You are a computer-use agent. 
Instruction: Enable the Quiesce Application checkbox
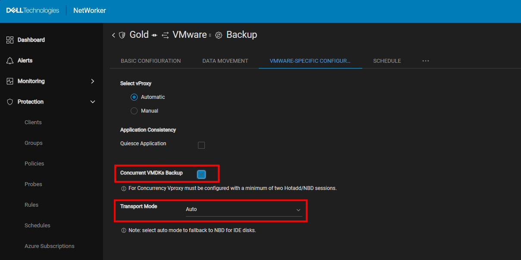click(201, 145)
